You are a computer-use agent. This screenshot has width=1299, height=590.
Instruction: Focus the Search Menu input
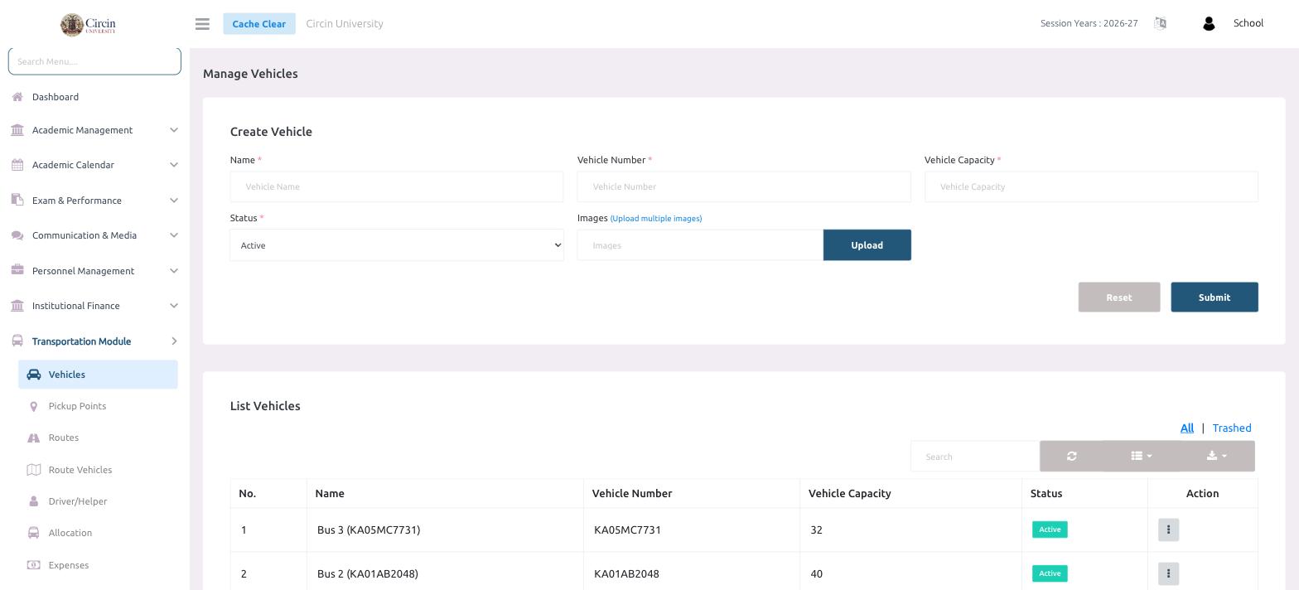94,61
